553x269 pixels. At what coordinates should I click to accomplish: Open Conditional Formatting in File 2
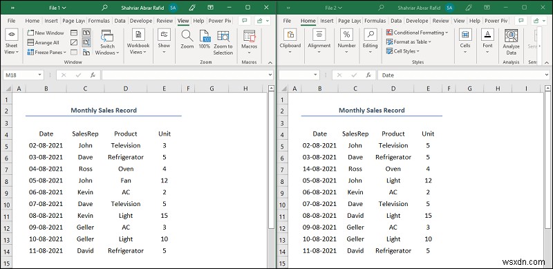pos(418,33)
